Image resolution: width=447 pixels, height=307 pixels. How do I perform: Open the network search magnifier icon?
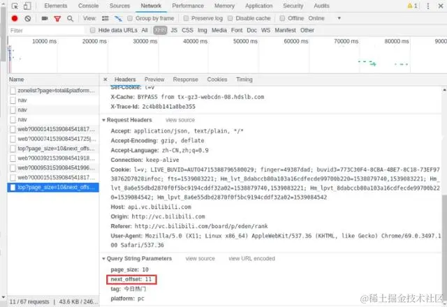coord(70,19)
